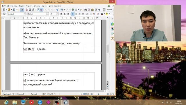Image resolution: width=186 pixels, height=105 pixels.
Task: Open Internet Explorer from the taskbar
Action: pyautogui.click(x=6, y=102)
